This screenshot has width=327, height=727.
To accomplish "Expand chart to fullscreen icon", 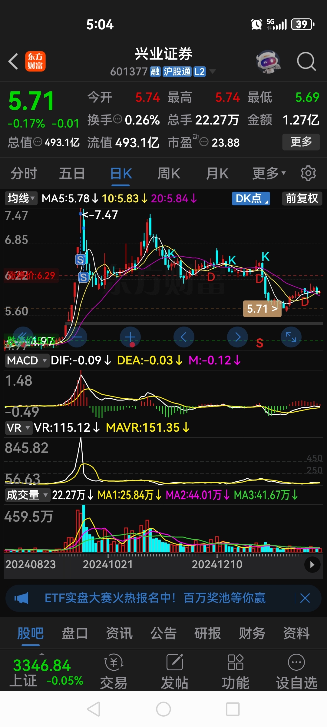I will coord(291,337).
